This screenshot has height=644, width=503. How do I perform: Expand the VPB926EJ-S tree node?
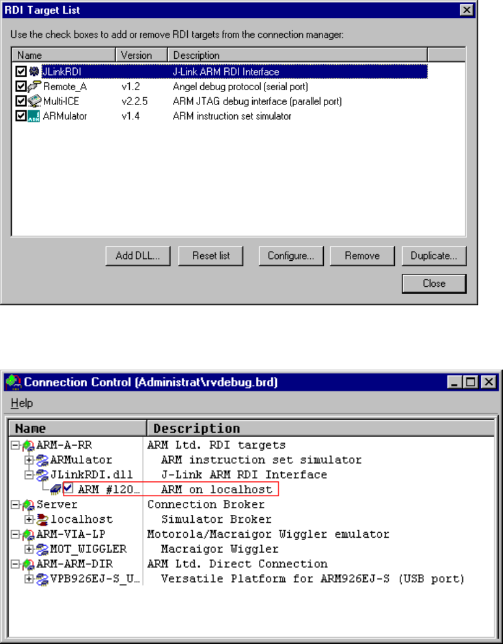tap(29, 578)
